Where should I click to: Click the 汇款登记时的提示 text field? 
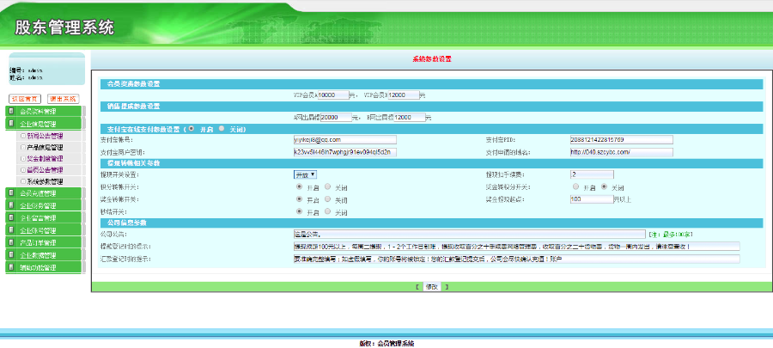tap(517, 259)
